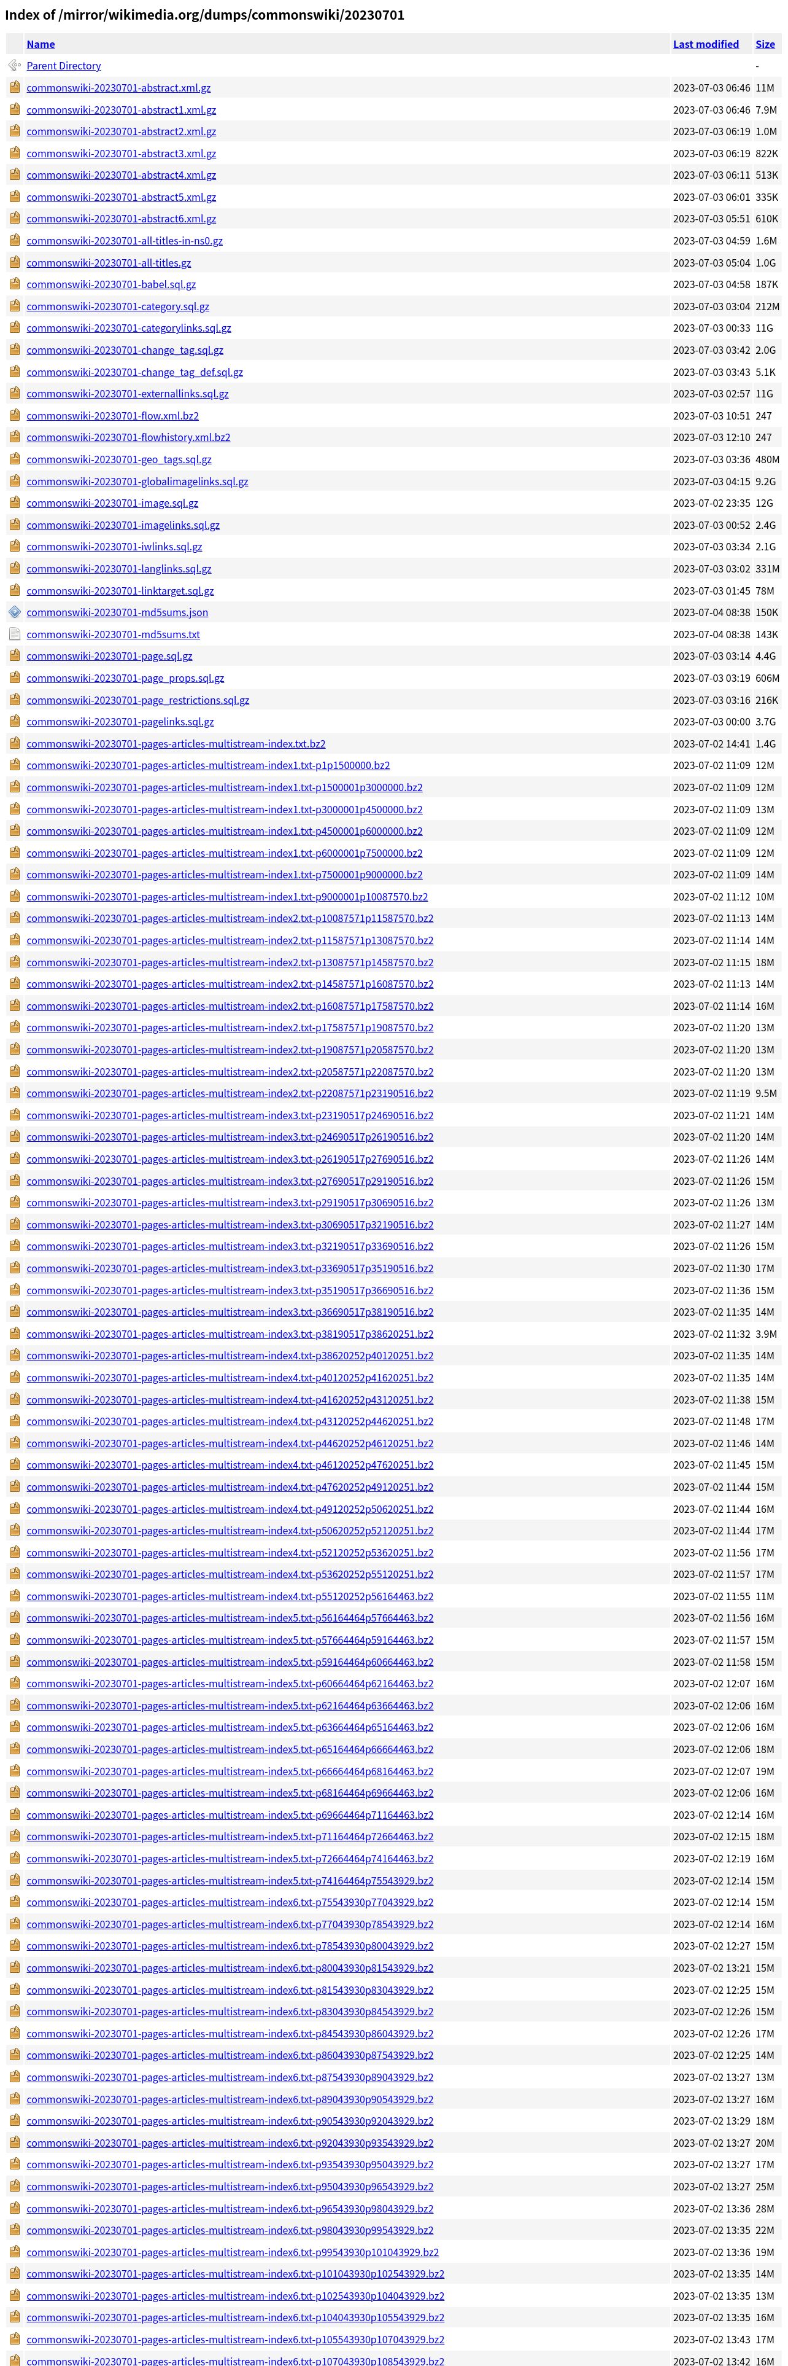Open commonswiki-20230701-abstract3.xml.gz link
This screenshot has height=2366, width=788.
pos(121,154)
